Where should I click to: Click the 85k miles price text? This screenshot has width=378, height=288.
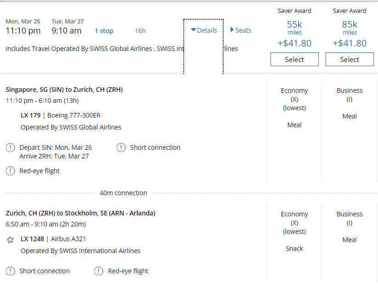(350, 25)
